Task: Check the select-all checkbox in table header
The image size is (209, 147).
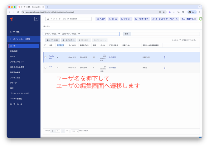Action: pos(45,45)
